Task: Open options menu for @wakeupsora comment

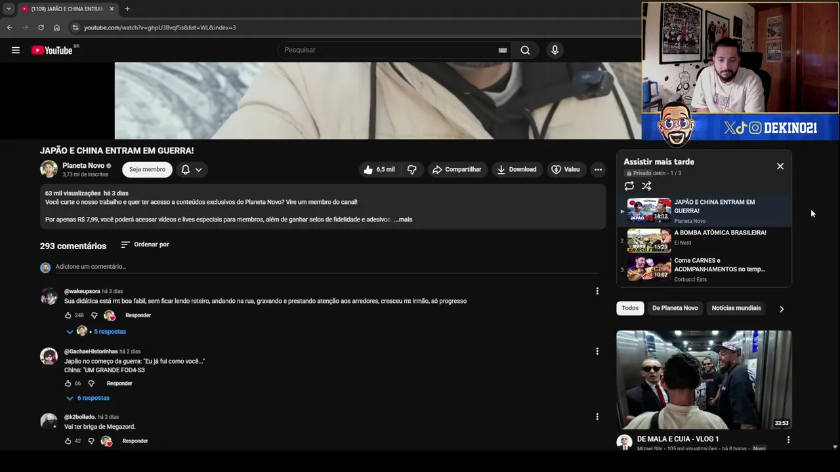Action: point(597,291)
